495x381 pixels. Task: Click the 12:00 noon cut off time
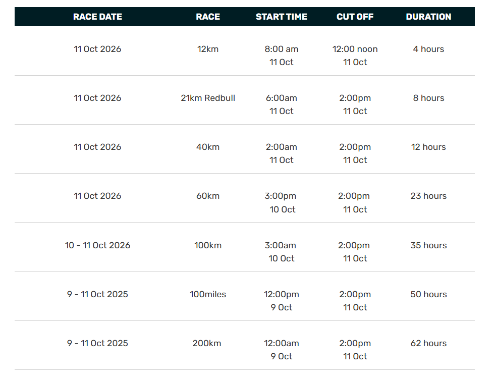point(355,49)
